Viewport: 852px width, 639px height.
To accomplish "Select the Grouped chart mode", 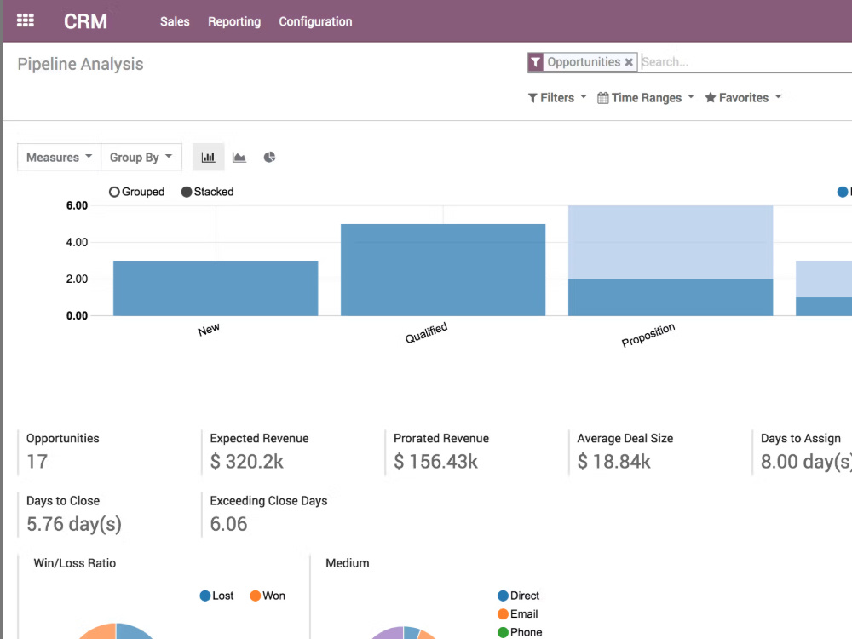I will 136,192.
